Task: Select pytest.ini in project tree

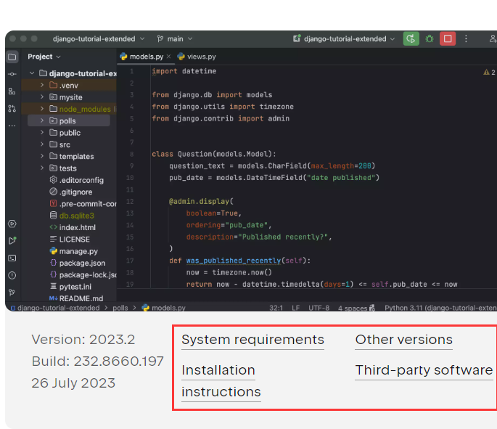Action: click(x=70, y=287)
